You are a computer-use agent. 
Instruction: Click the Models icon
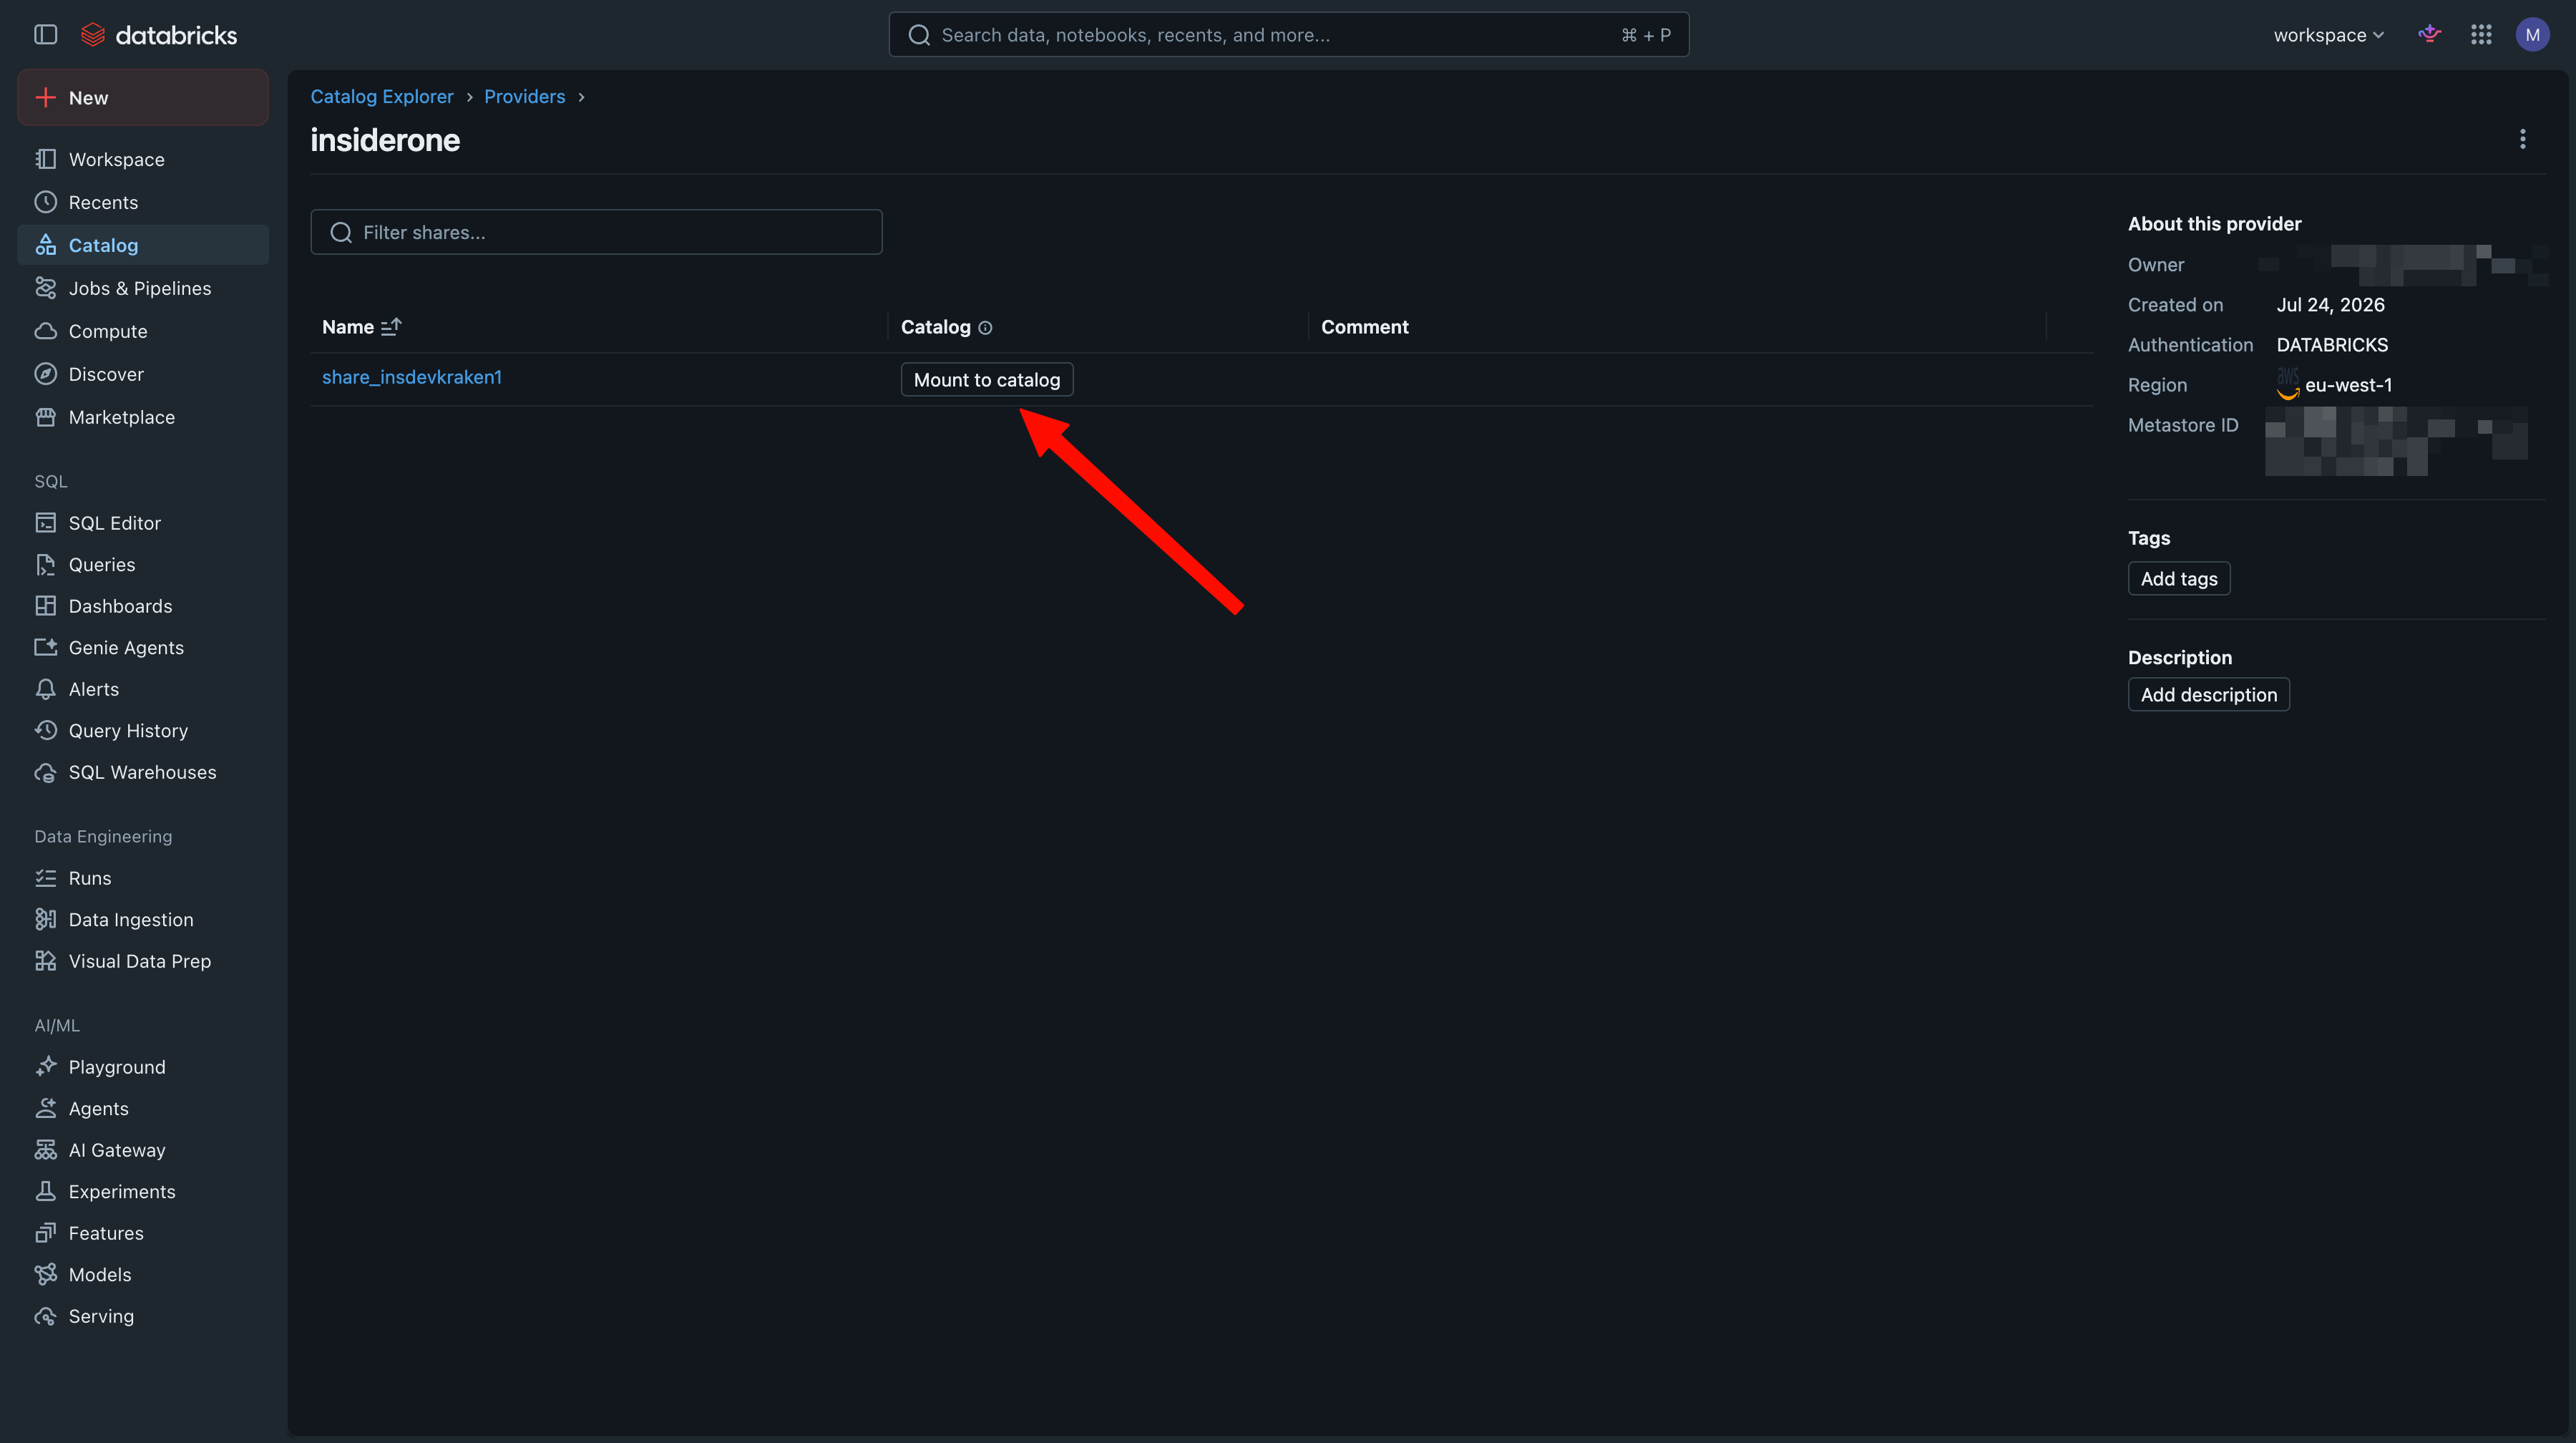click(x=46, y=1275)
